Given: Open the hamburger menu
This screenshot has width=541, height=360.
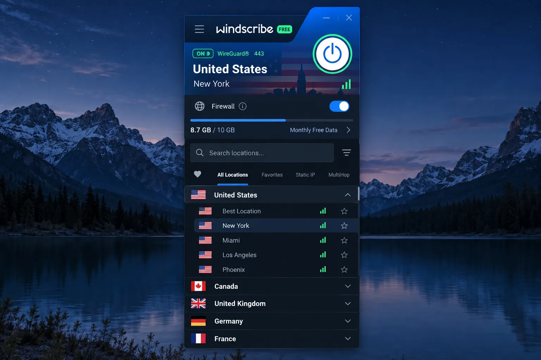Looking at the screenshot, I should point(199,29).
